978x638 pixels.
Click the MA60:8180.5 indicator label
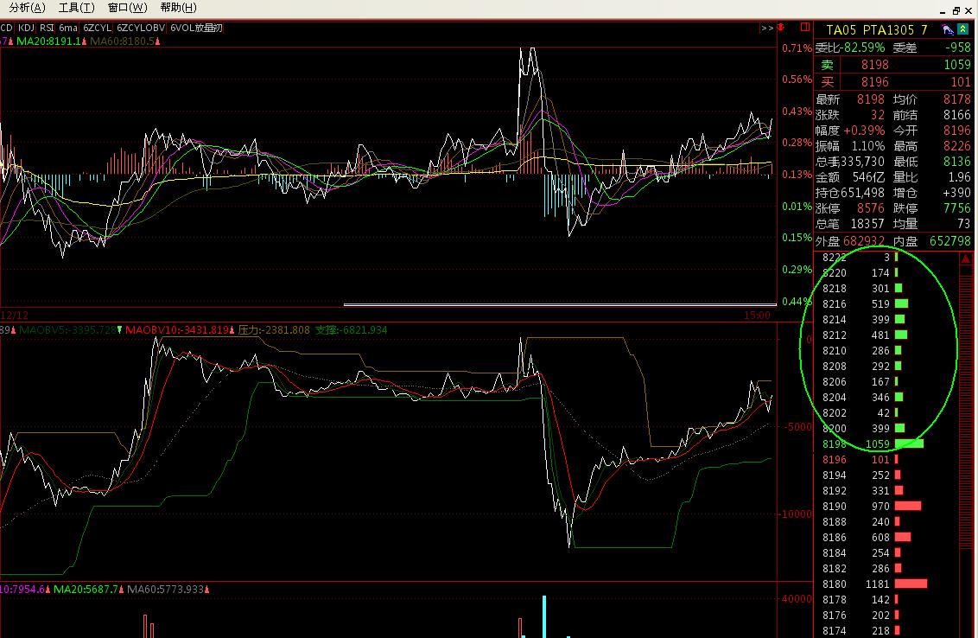coord(122,41)
